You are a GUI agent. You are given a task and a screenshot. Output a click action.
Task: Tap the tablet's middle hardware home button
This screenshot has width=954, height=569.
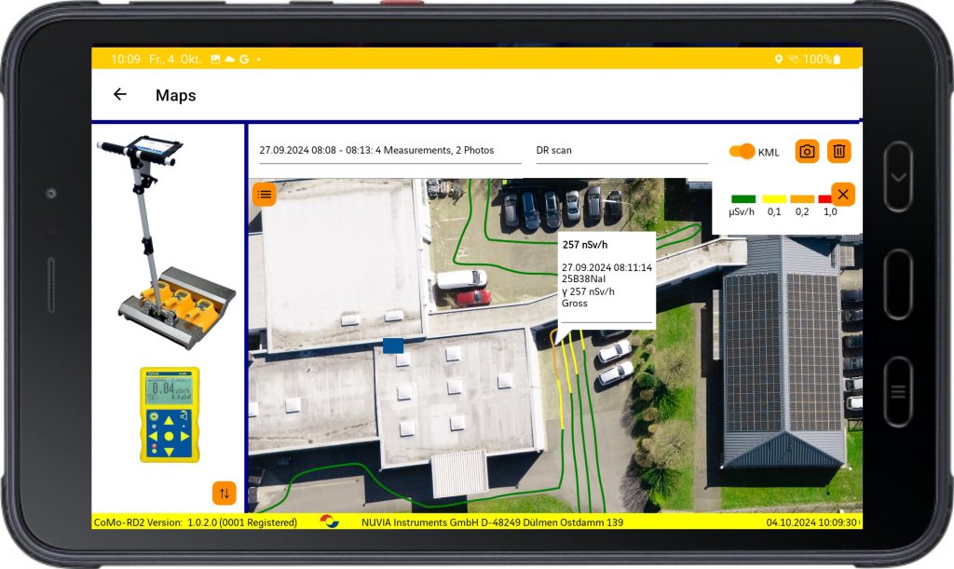point(898,284)
